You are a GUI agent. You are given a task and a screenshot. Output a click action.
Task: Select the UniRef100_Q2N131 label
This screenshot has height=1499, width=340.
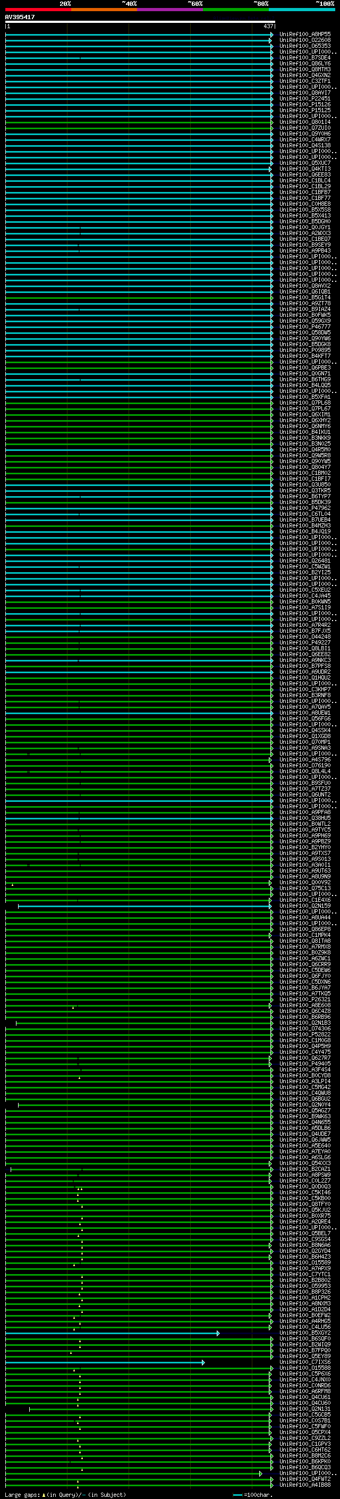(305, 1409)
